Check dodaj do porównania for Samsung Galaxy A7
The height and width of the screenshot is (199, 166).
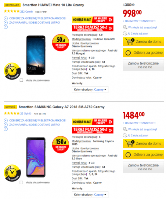pyautogui.click(x=21, y=182)
